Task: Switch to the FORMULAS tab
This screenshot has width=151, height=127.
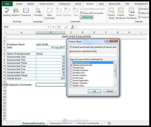Action: click(64, 4)
